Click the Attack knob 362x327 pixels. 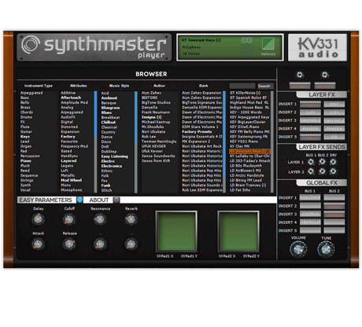(x=38, y=244)
